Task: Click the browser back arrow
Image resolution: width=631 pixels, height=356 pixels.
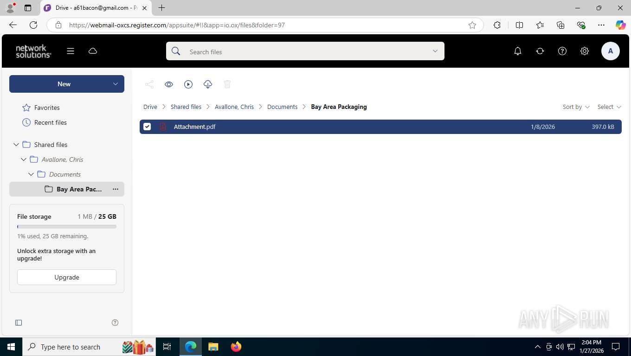Action: pos(13,25)
